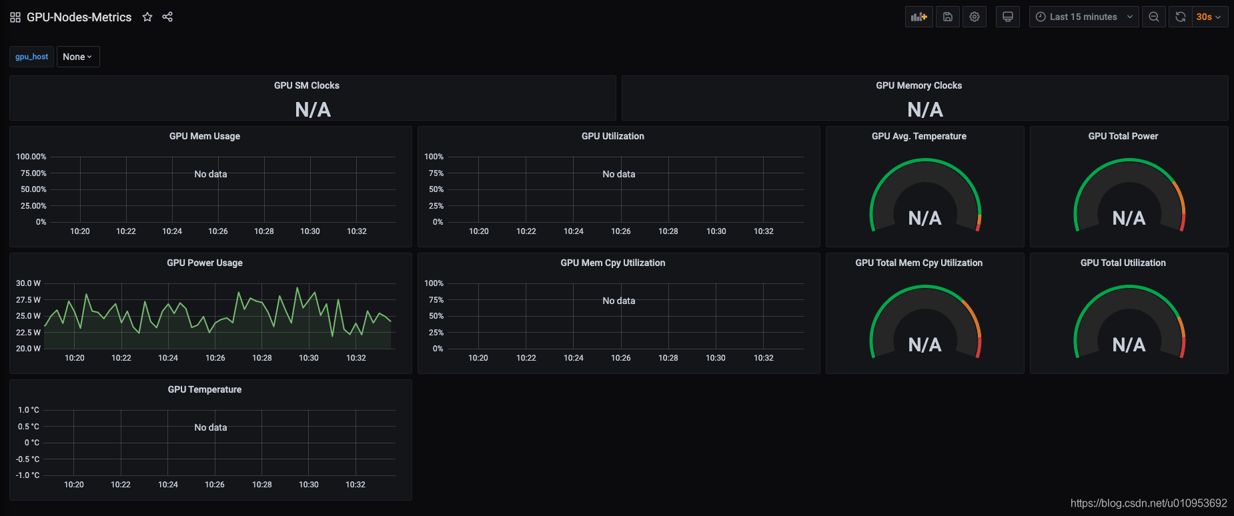Share the dashboard via share icon
The width and height of the screenshot is (1234, 516).
click(167, 17)
